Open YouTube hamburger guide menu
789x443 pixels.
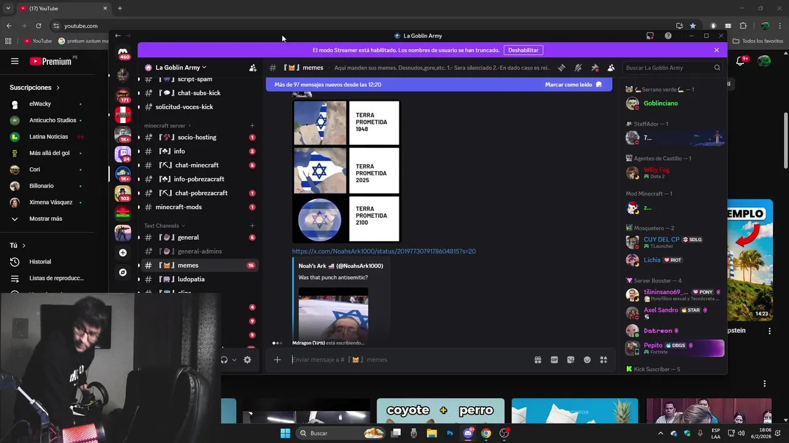pos(15,62)
